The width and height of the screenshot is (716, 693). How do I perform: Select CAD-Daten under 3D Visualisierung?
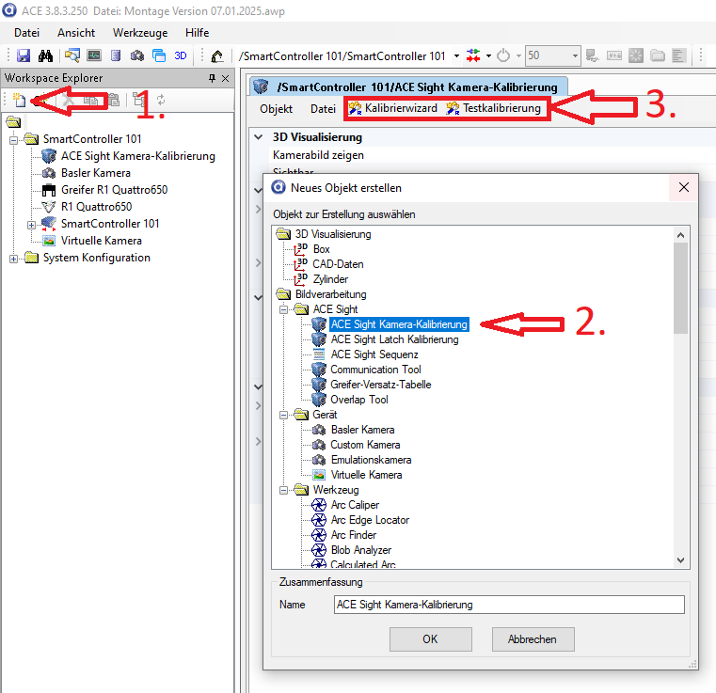pyautogui.click(x=338, y=264)
